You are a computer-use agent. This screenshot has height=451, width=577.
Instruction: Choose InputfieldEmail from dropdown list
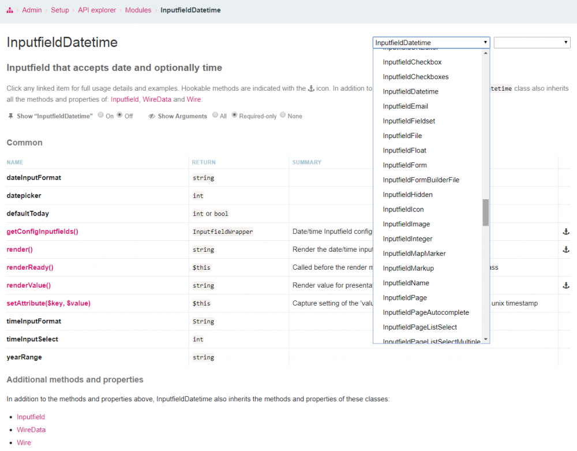pyautogui.click(x=405, y=106)
